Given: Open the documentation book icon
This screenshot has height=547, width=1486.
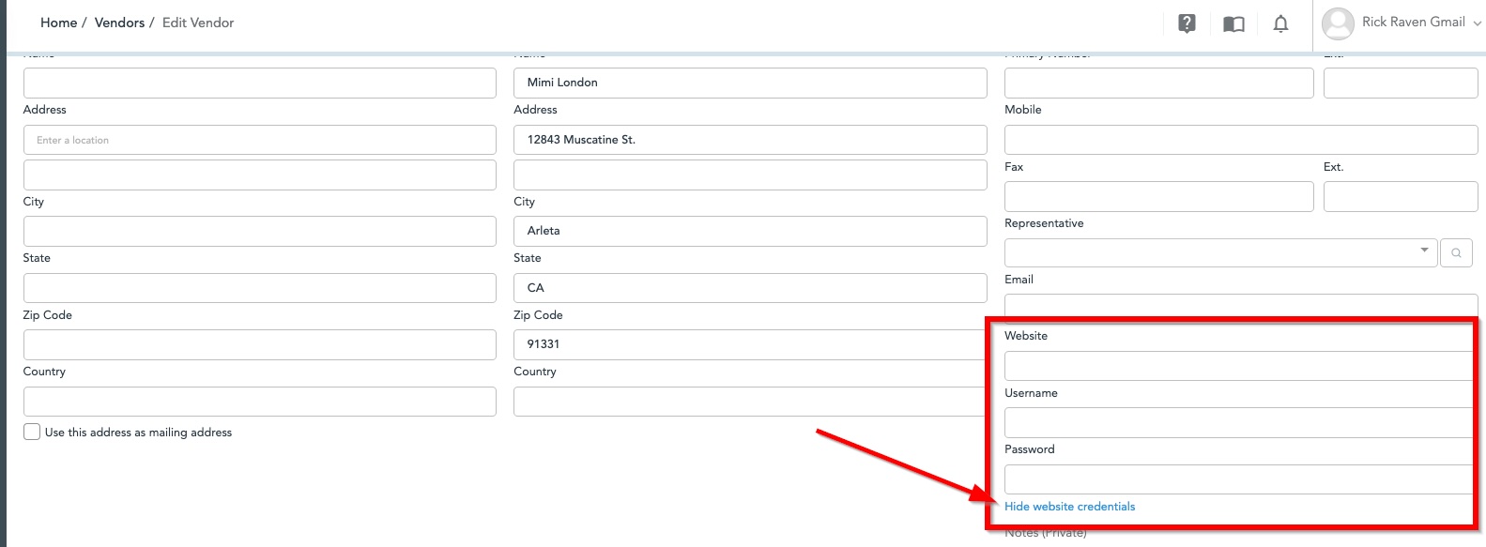Looking at the screenshot, I should pos(1233,24).
